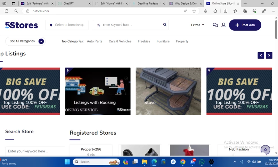This screenshot has height=167, width=278.
Task: Open Property category
Action: (182, 41)
